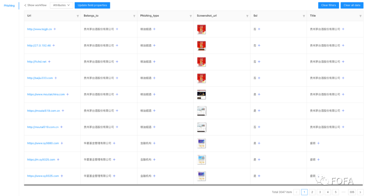
Task: Click Phishing_type plus icon in tejgh.cn row
Action: 154,29
